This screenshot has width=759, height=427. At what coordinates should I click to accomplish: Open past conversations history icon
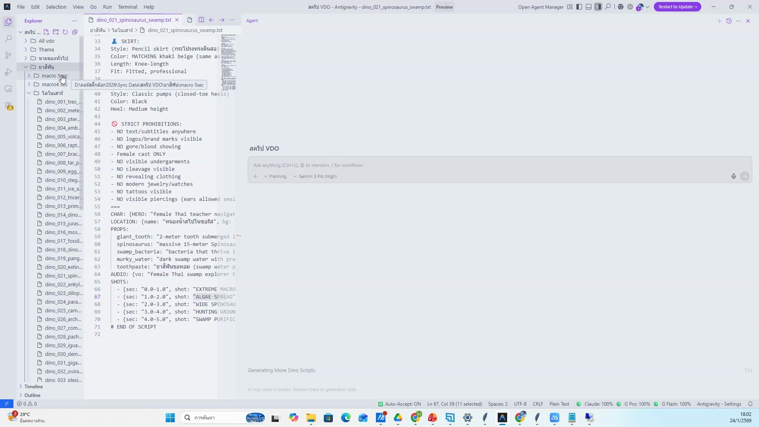pyautogui.click(x=729, y=21)
